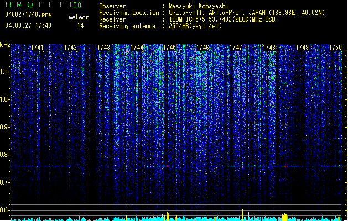
Task: Click the 1745 time marker
Action: point(169,48)
